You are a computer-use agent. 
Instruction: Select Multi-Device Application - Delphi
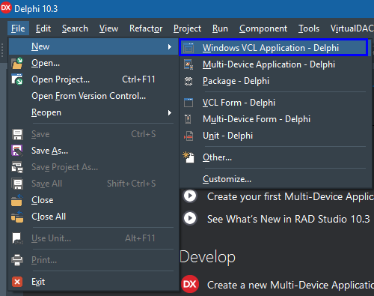tap(275, 64)
